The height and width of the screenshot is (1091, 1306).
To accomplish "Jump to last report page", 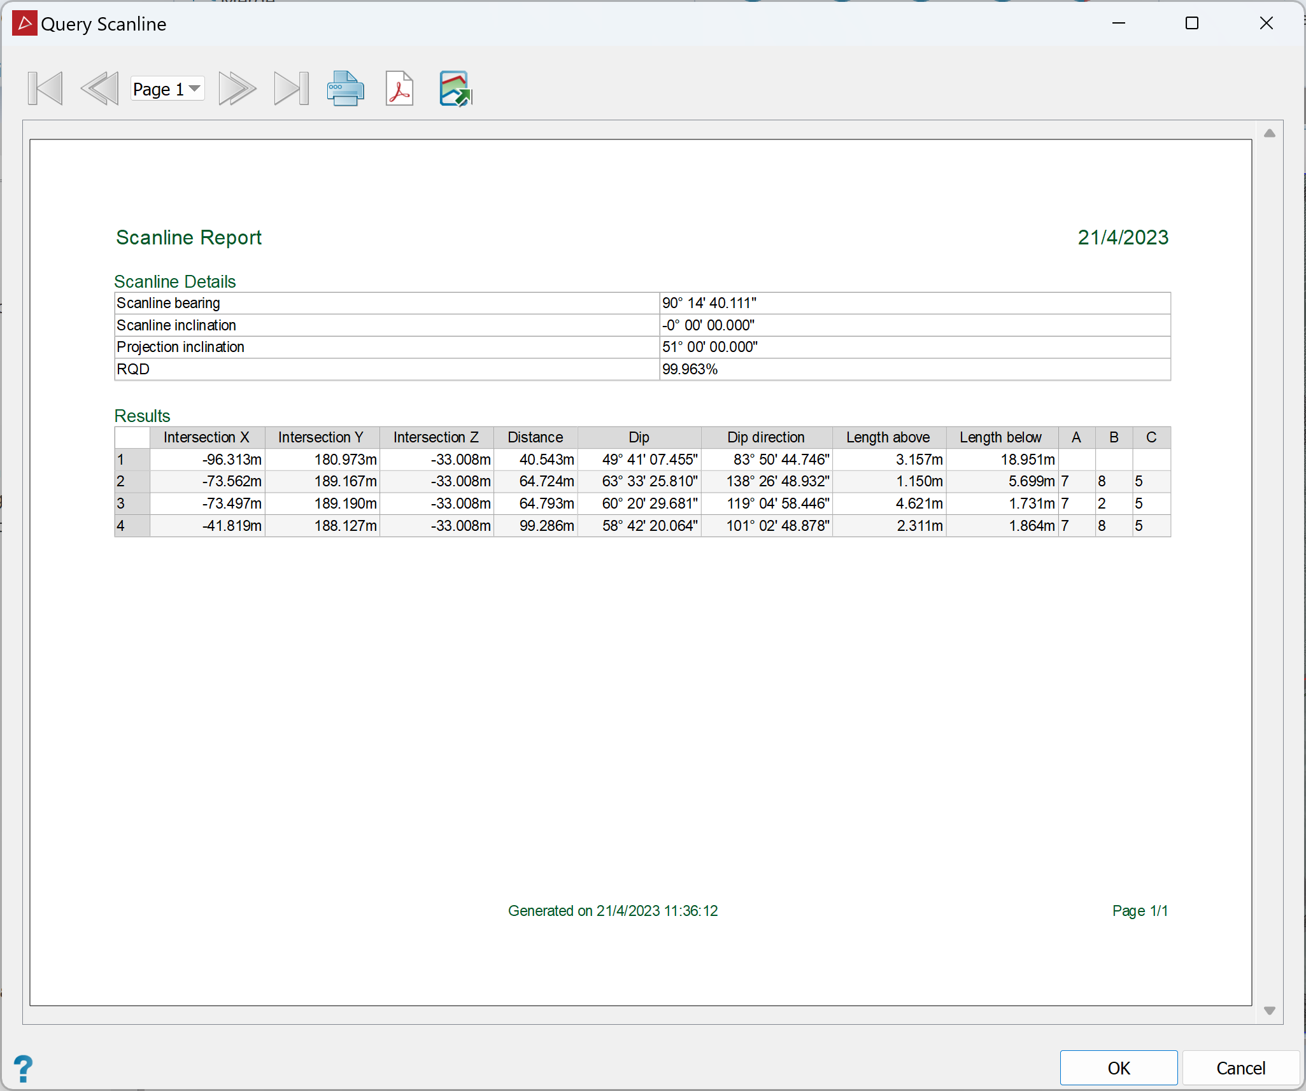I will 291,88.
